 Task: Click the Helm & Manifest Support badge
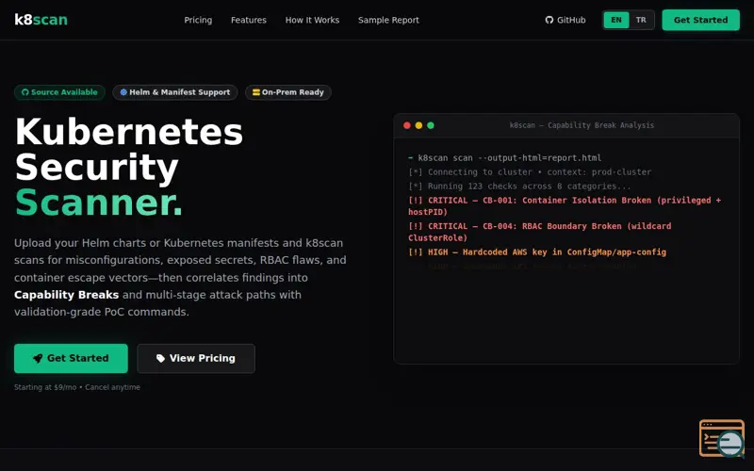point(175,92)
